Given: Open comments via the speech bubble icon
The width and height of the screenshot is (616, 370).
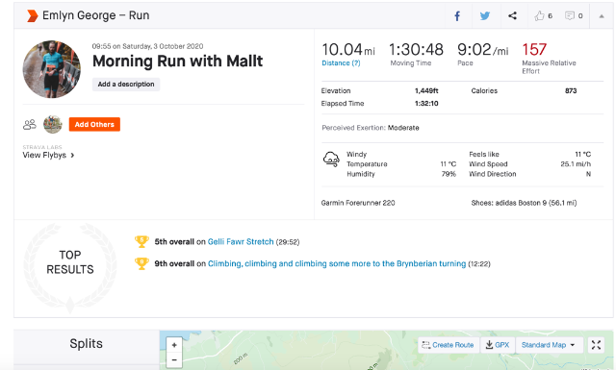Looking at the screenshot, I should pyautogui.click(x=569, y=15).
